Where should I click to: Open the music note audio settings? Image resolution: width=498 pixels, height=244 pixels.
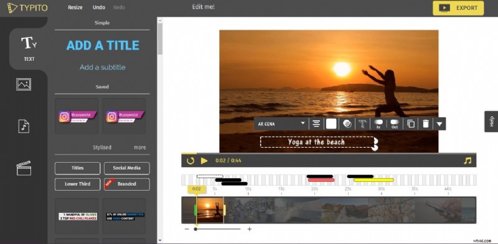pos(467,161)
